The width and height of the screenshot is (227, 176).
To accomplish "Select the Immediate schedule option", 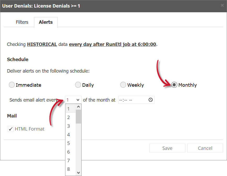I will [x=12, y=85].
